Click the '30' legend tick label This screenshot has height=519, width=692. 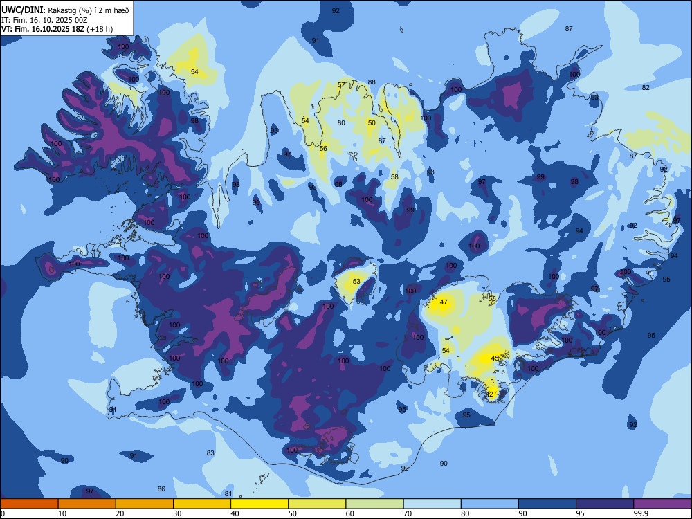pos(177,513)
